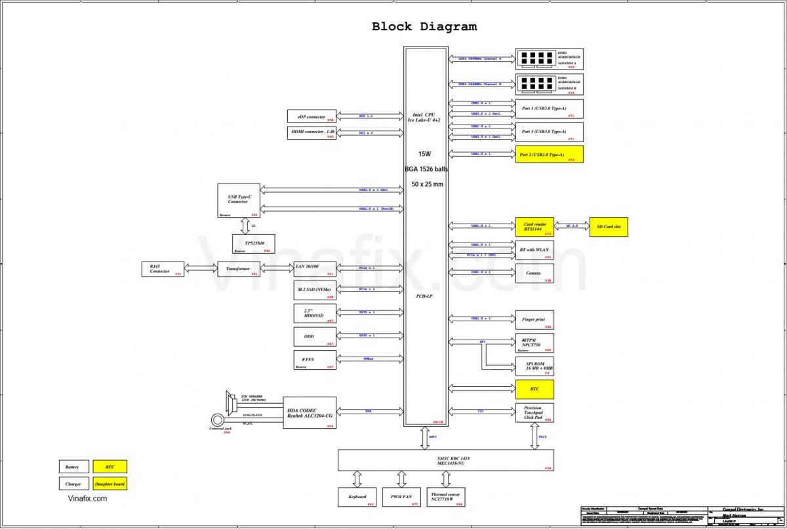This screenshot has height=529, width=787.
Task: Select the M.2 SSD (NVMe) block
Action: point(315,290)
